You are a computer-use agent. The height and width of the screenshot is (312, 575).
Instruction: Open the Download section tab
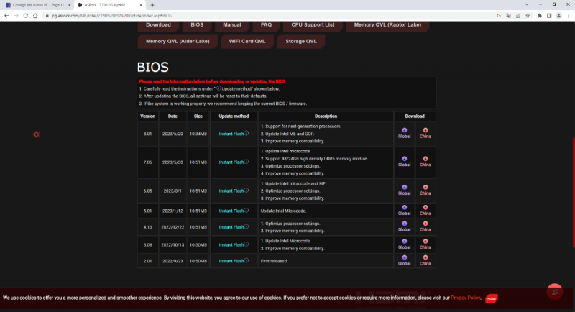coord(158,25)
